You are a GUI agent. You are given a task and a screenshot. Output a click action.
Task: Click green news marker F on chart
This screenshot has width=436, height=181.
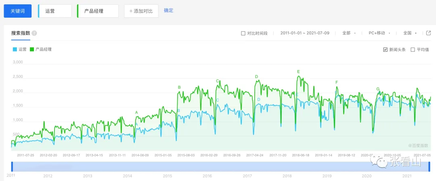[x=337, y=82]
